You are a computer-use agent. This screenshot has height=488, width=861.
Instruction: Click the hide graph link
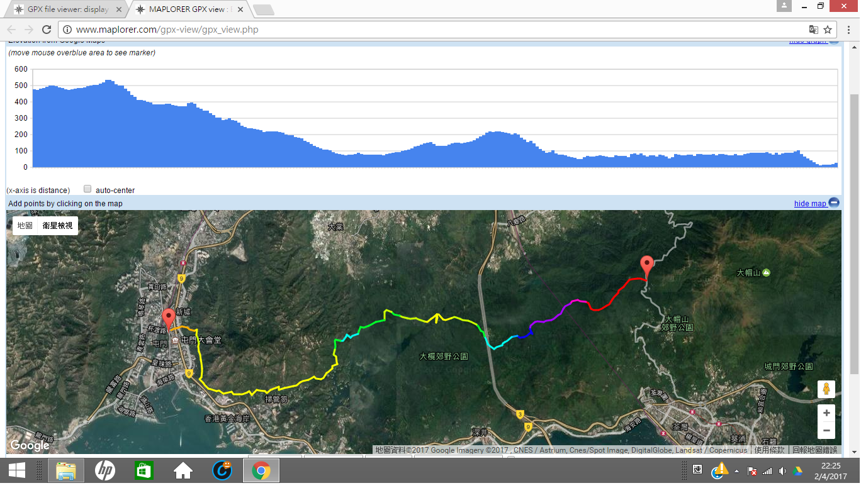coord(808,41)
